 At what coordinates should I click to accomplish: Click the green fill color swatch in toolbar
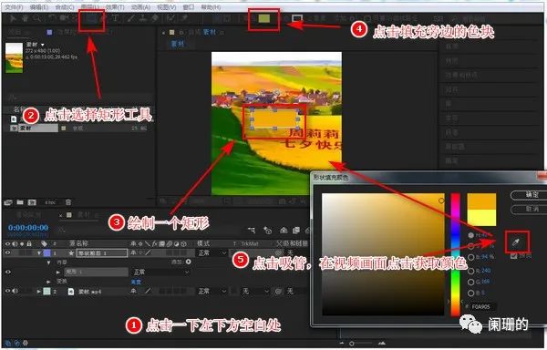click(x=264, y=18)
